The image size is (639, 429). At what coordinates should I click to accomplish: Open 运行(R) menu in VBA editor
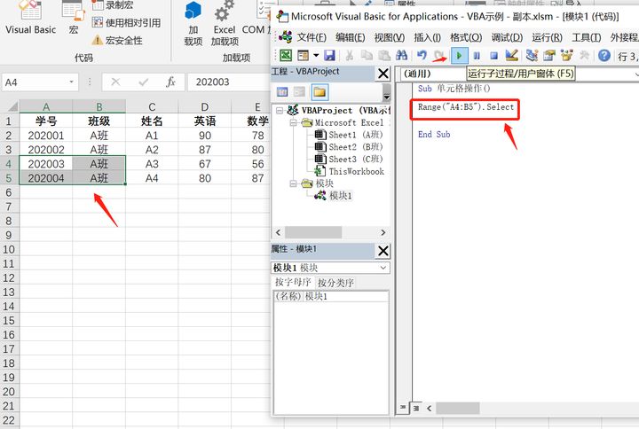coord(547,37)
